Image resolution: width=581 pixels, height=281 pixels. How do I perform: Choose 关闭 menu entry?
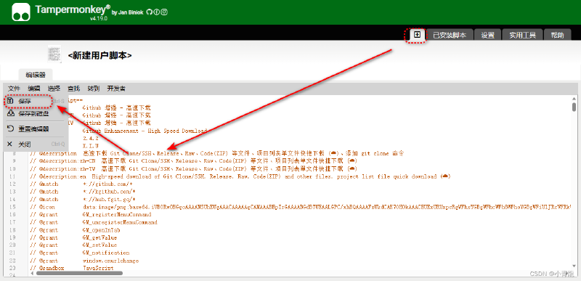tap(36, 144)
